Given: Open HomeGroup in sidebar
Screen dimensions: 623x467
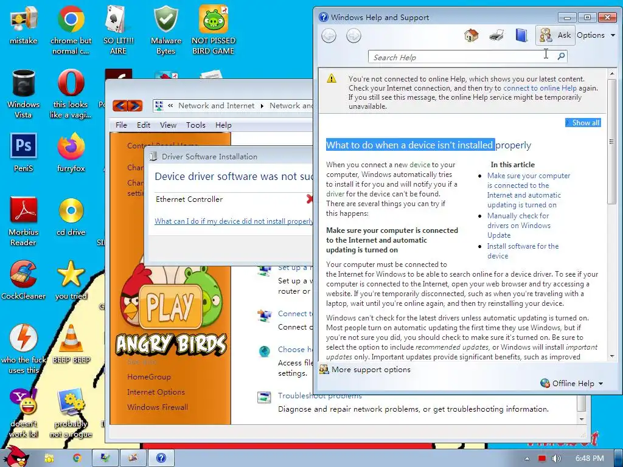Looking at the screenshot, I should pyautogui.click(x=149, y=377).
